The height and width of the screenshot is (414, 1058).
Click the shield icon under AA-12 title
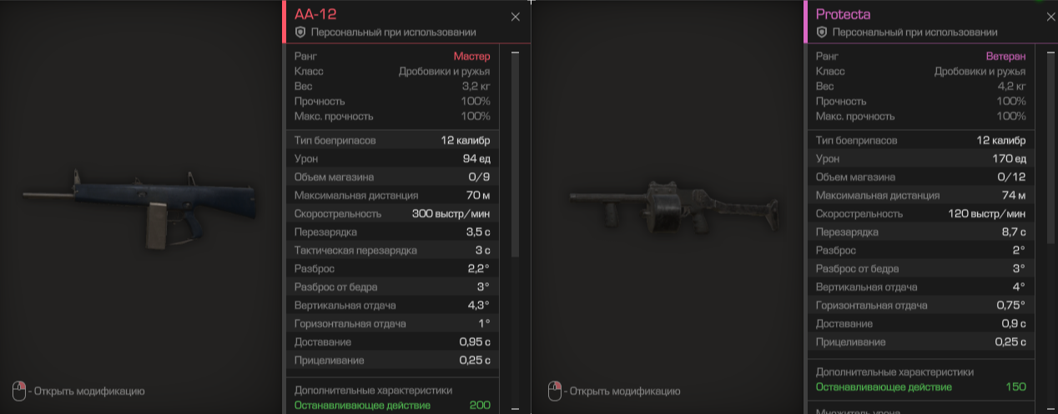[300, 32]
